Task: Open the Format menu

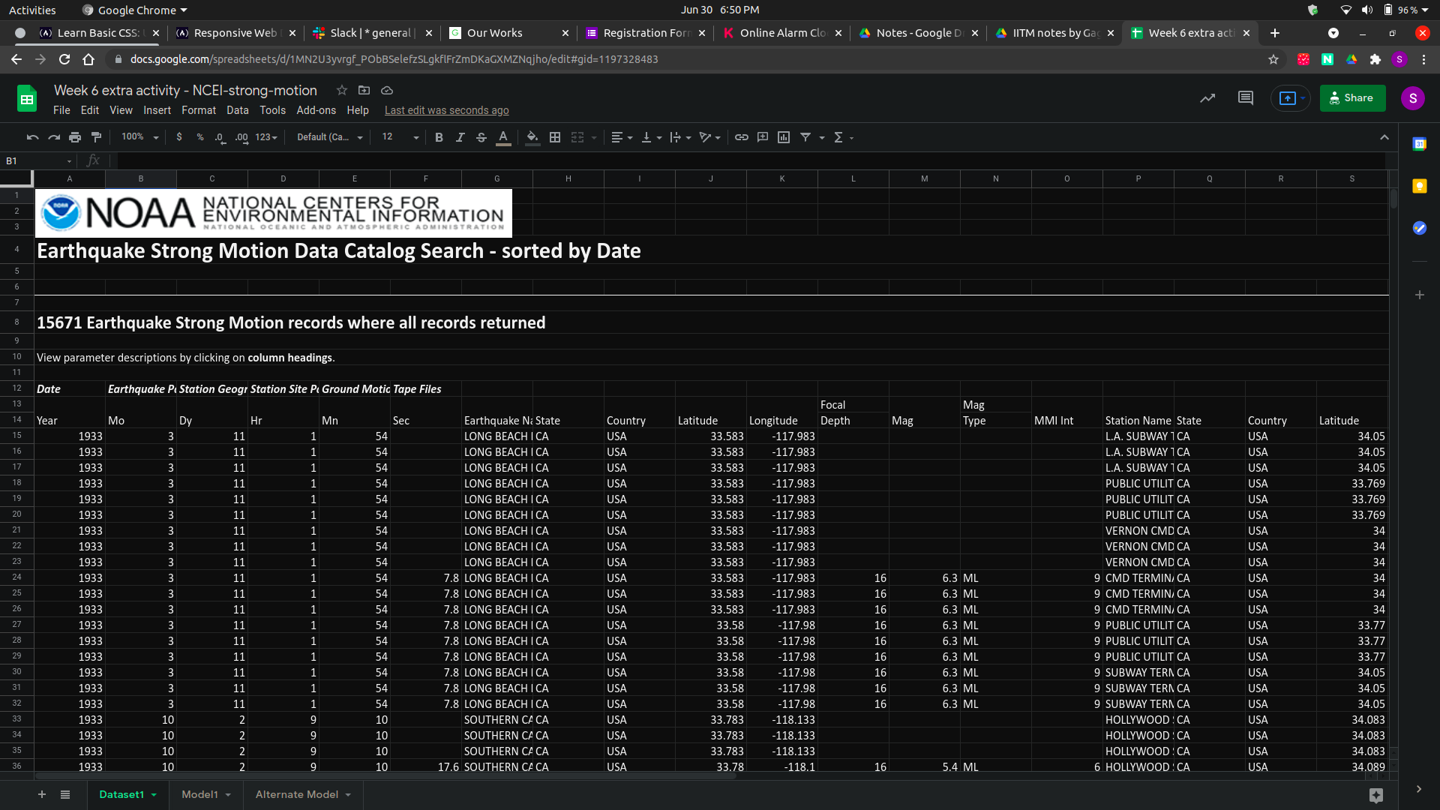Action: pos(198,110)
